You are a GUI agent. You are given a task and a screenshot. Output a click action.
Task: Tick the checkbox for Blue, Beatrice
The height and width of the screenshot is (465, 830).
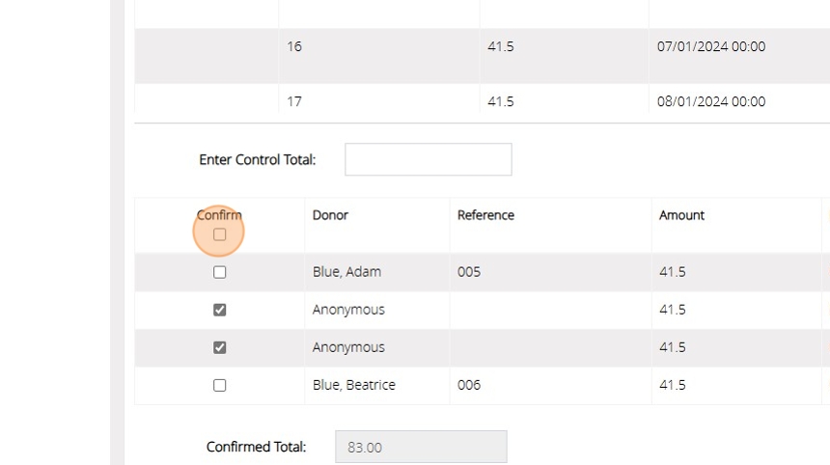pos(219,385)
